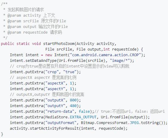
Task: Place cursor on intent.setDataAndType line
Action: pos(72,61)
